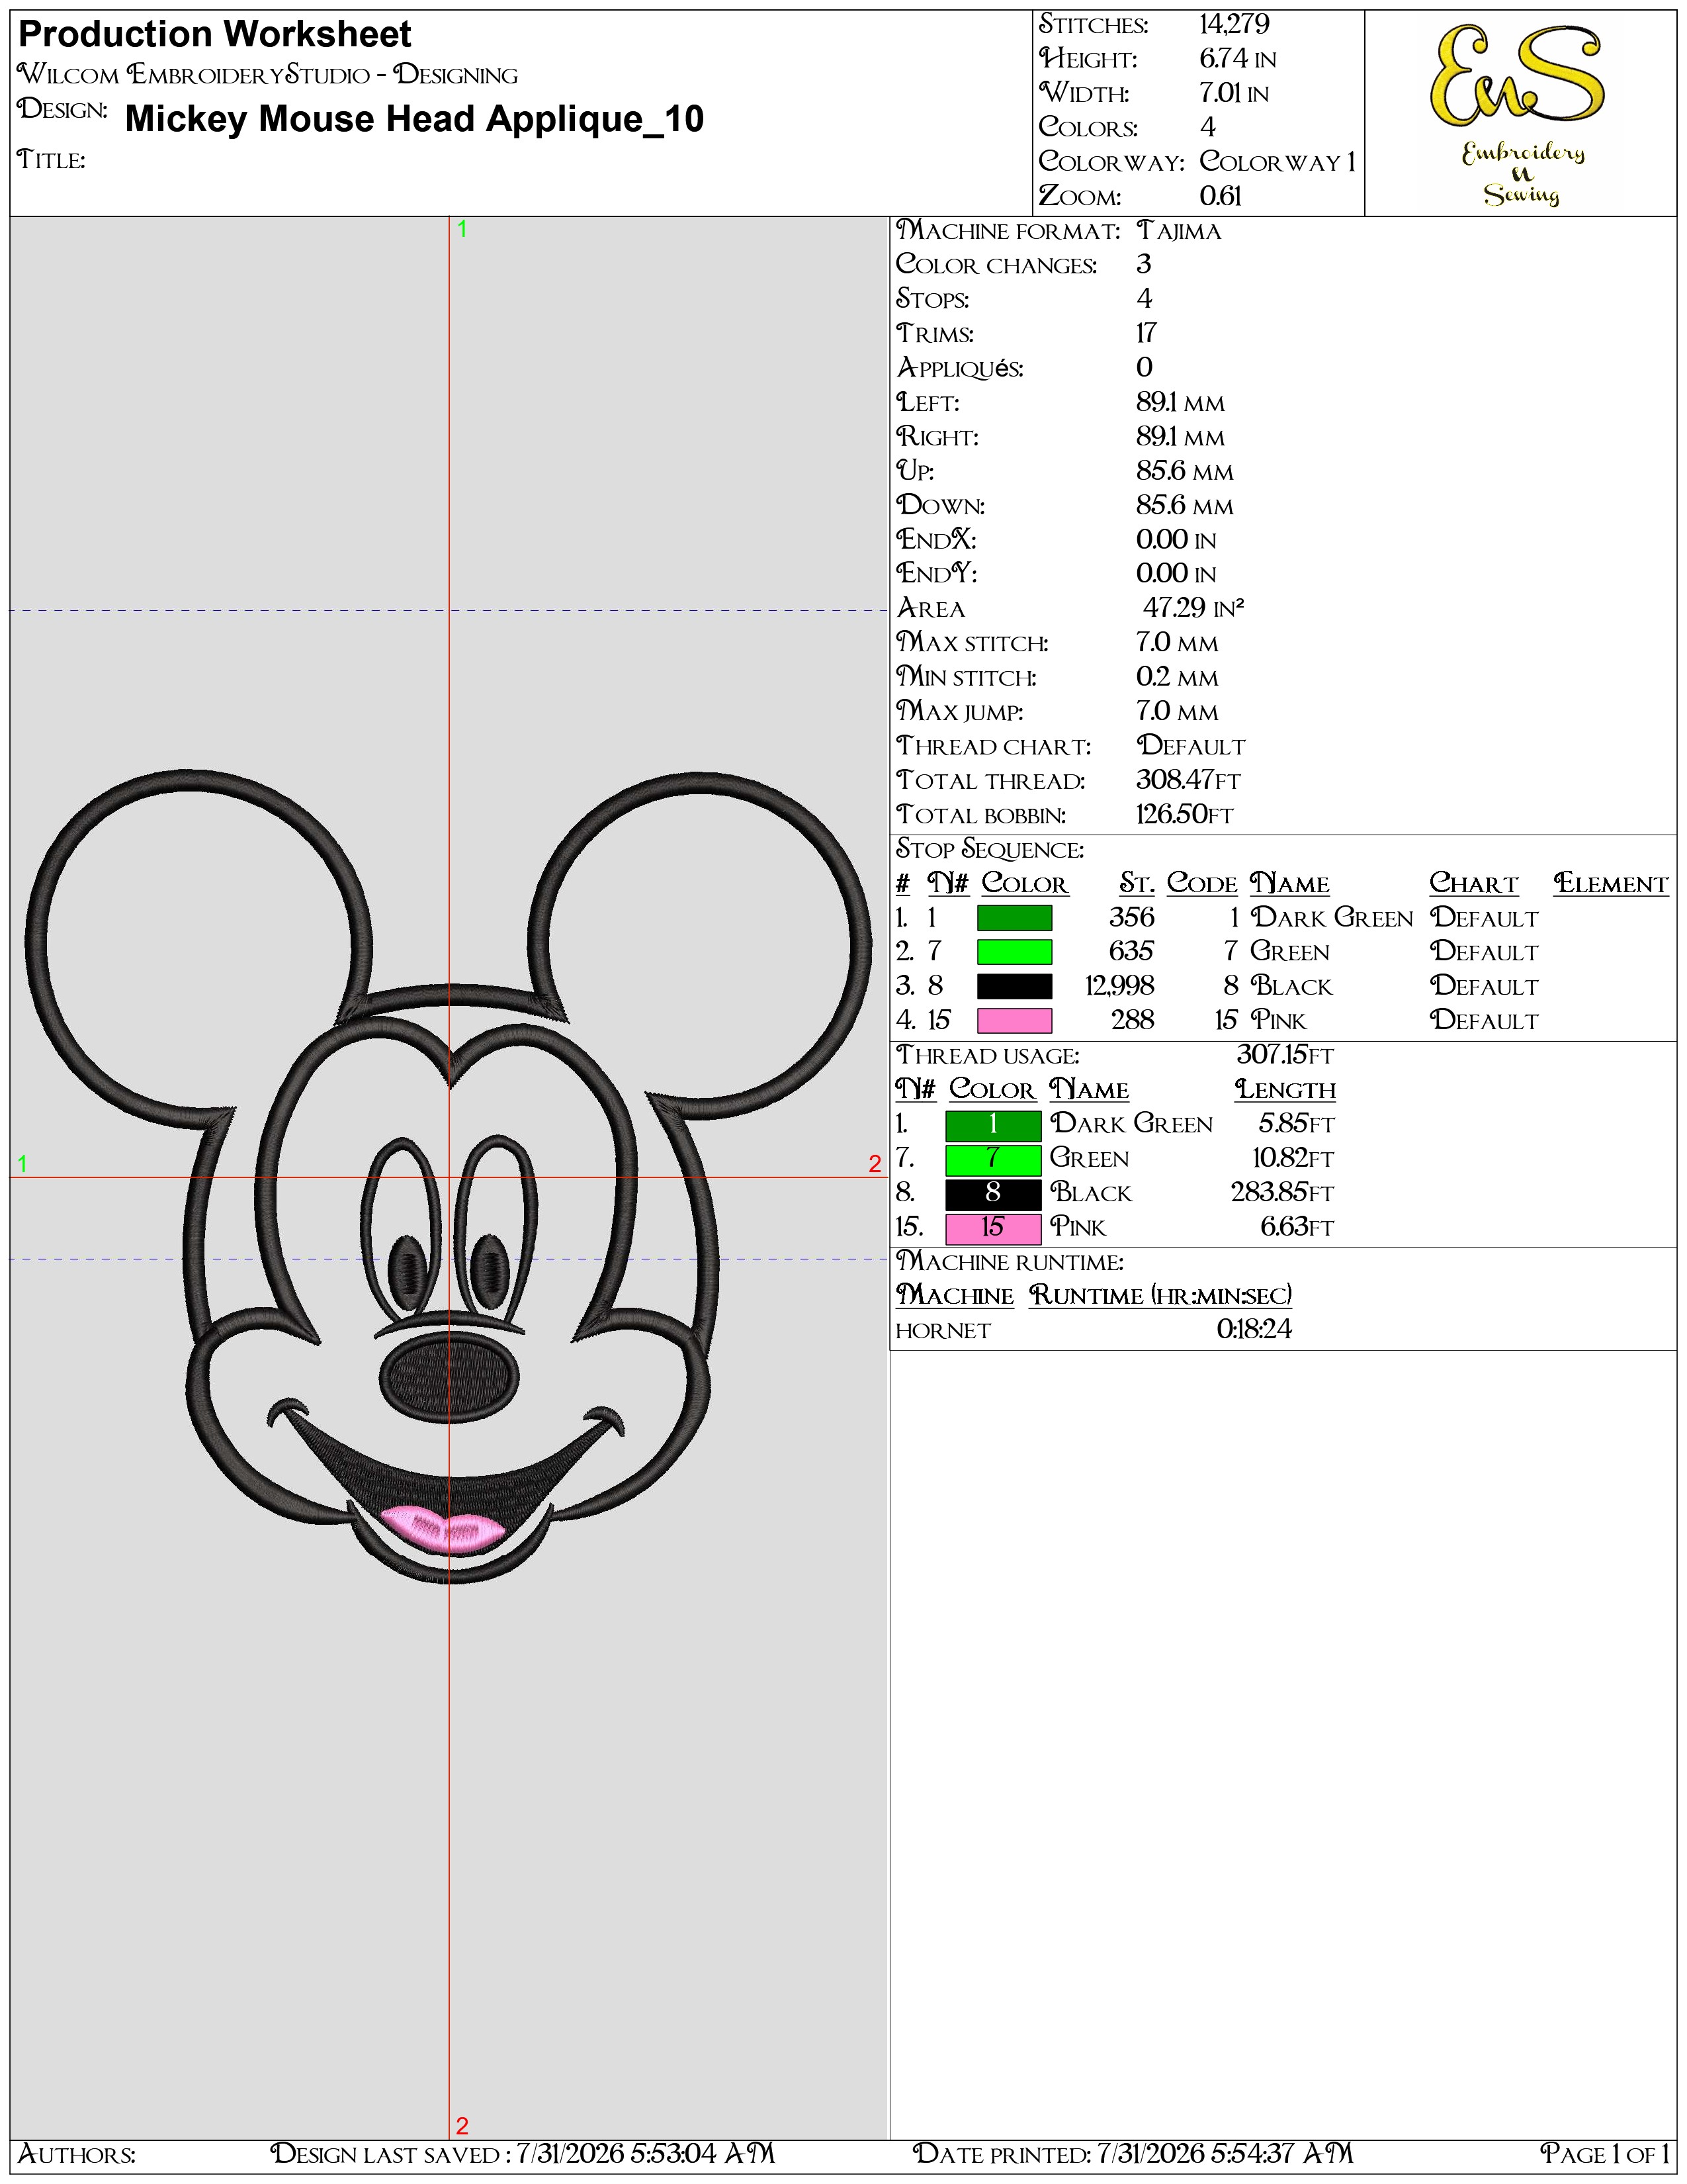The image size is (1687, 2184).
Task: Click the "Max stitch:" label
Action: pyautogui.click(x=973, y=643)
